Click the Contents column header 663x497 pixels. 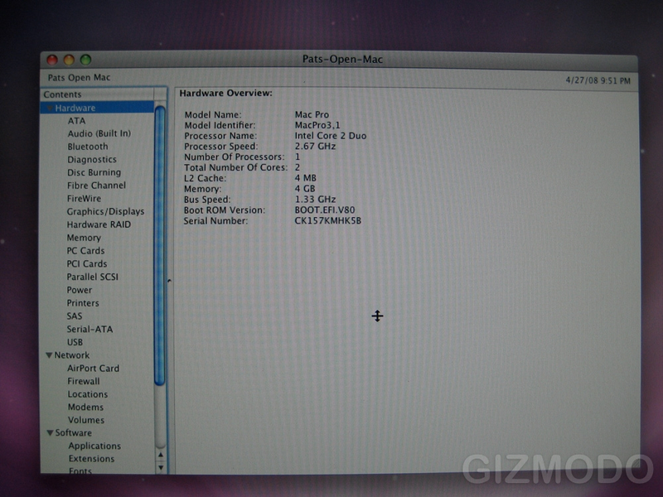[97, 94]
